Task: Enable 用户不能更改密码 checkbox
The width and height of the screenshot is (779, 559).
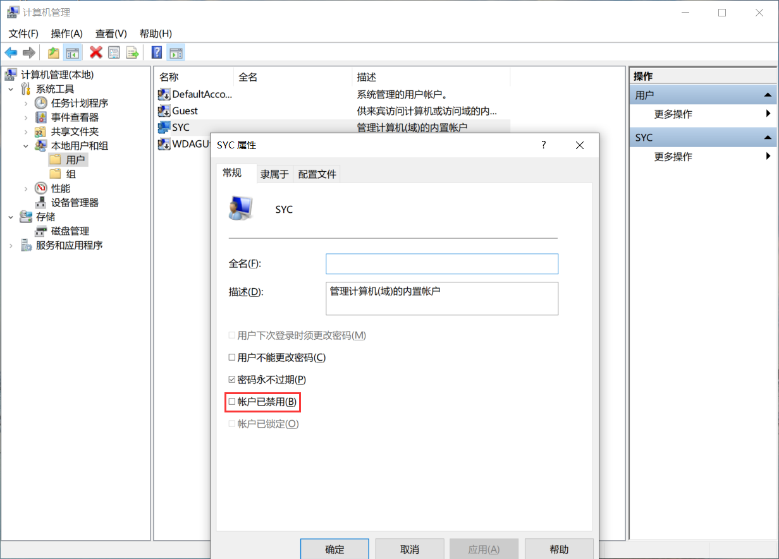Action: click(232, 358)
